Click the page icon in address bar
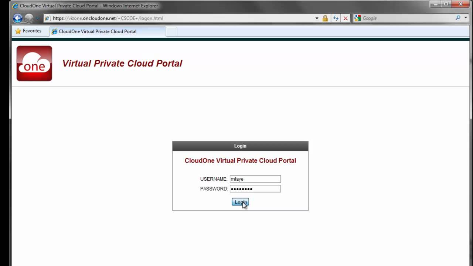 pos(48,18)
